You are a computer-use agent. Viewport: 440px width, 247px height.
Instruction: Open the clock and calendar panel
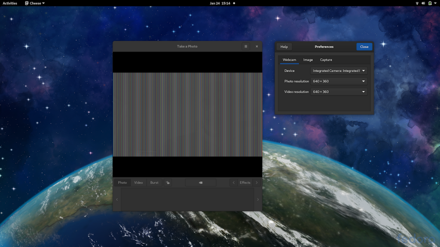pyautogui.click(x=222, y=3)
